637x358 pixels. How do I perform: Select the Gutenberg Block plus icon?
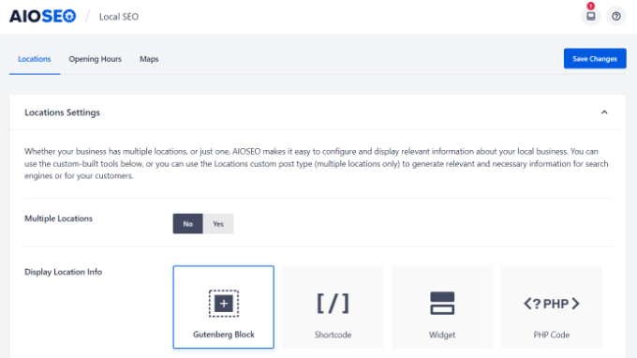pos(224,303)
